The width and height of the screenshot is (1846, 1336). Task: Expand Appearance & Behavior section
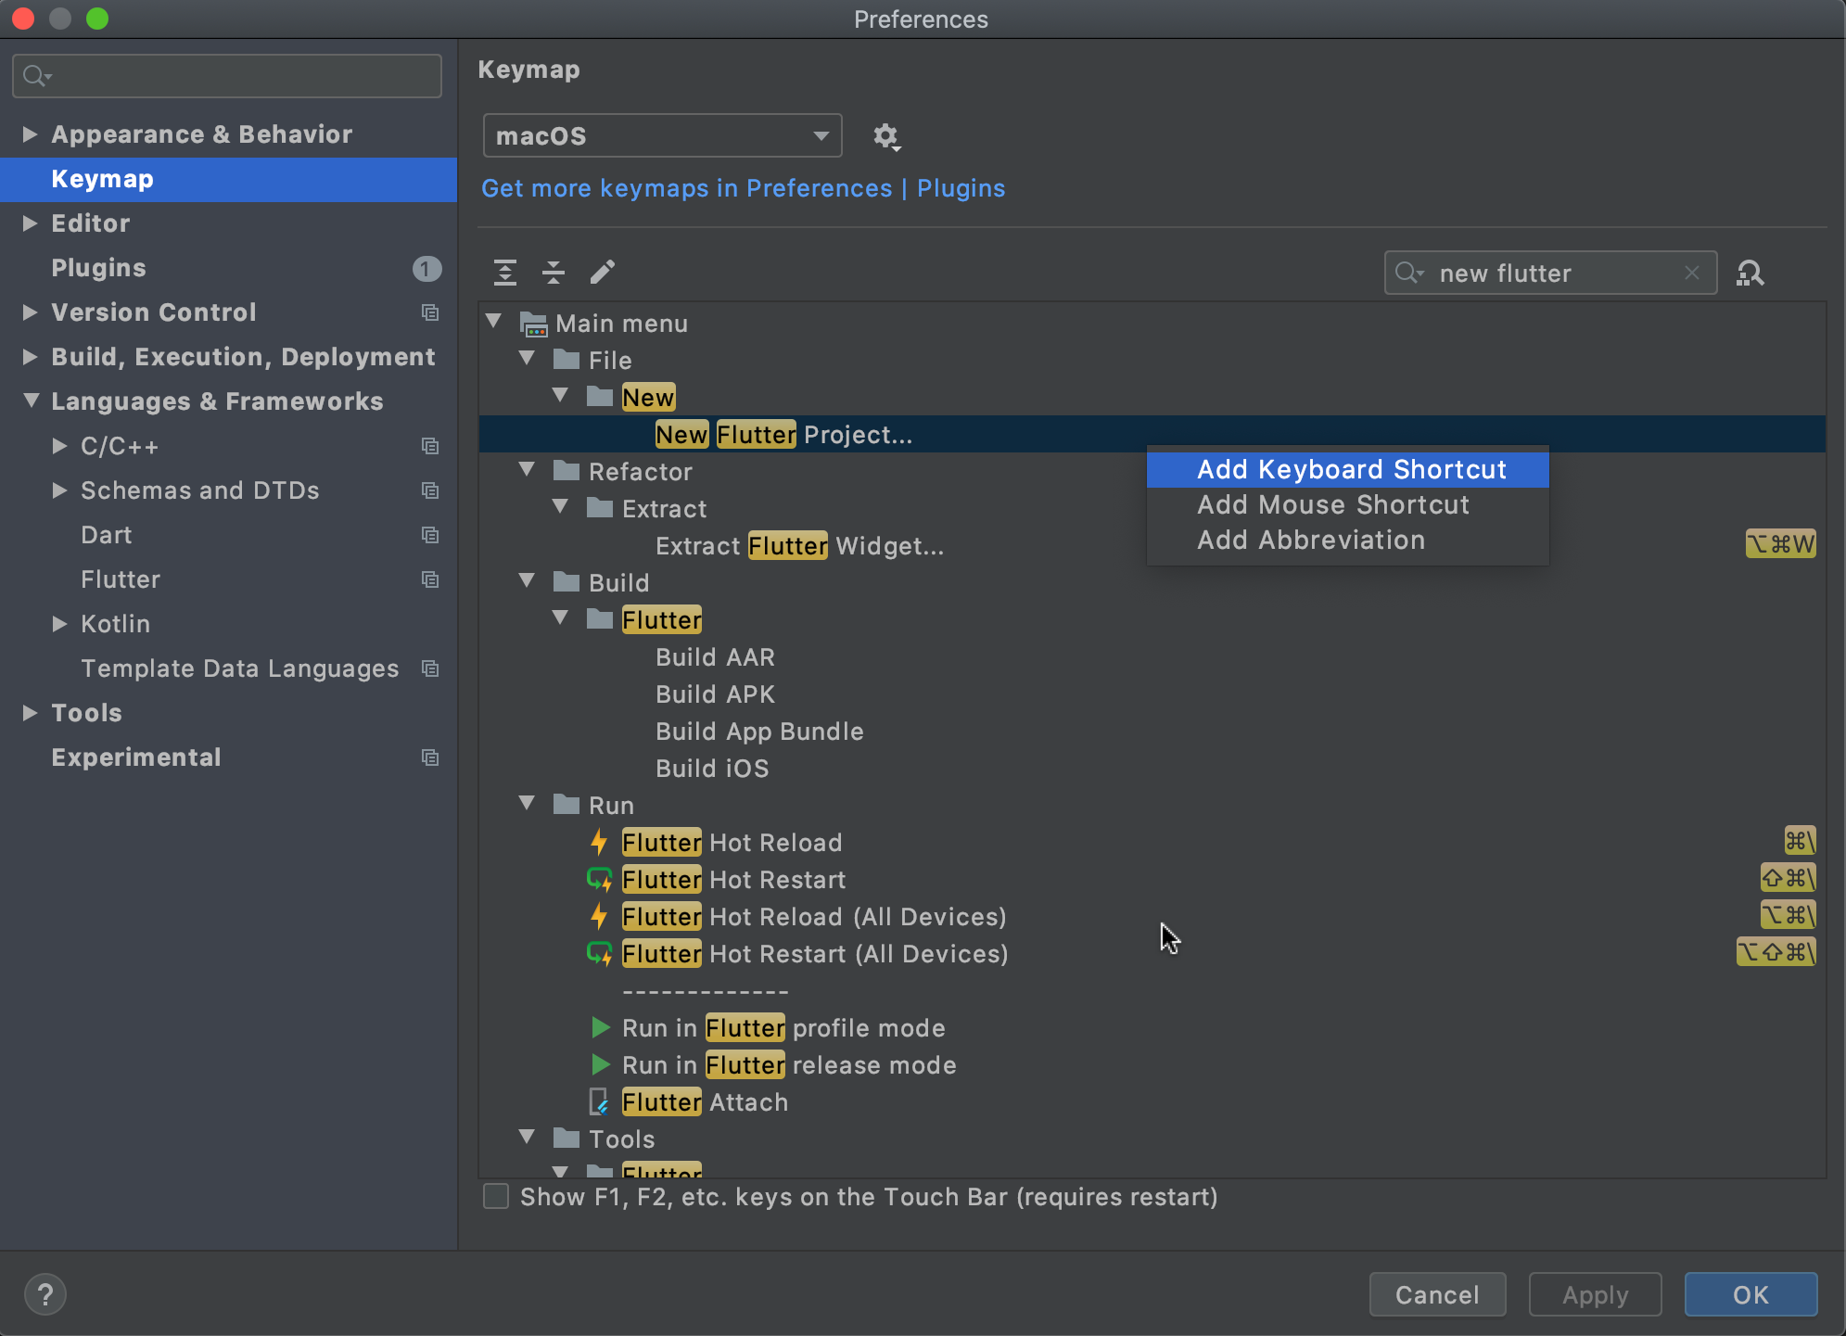point(30,134)
